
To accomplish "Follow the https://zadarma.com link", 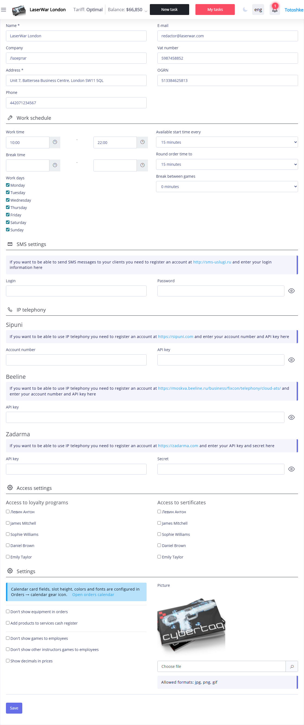I will 178,446.
